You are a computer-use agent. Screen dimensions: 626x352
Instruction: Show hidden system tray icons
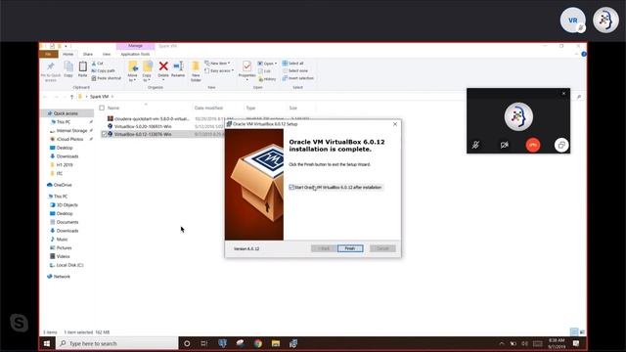[502, 343]
